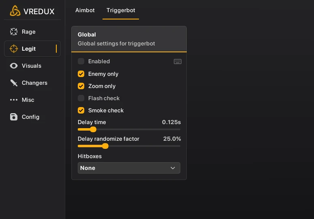Open the Rage section icon
The image size is (314, 219).
click(x=14, y=32)
